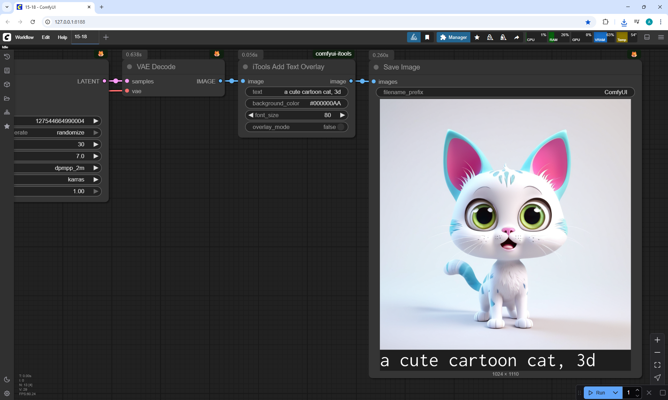Open the settings gear icon
Viewport: 668px width, 400px height.
tap(7, 393)
